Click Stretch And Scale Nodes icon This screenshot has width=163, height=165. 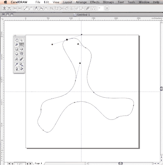coord(72,8)
